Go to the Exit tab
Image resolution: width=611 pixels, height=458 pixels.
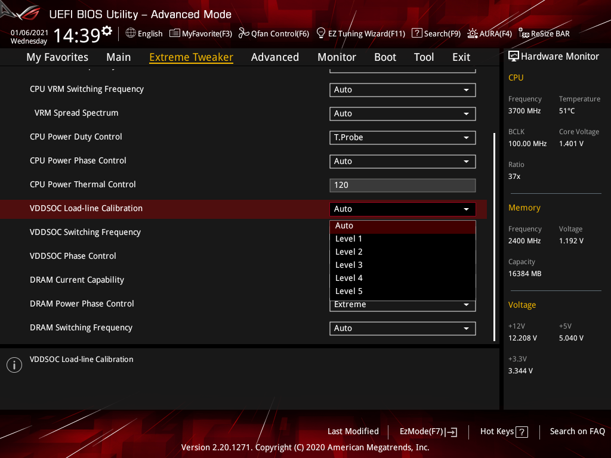461,57
